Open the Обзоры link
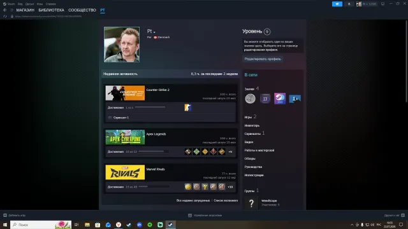 pos(250,158)
